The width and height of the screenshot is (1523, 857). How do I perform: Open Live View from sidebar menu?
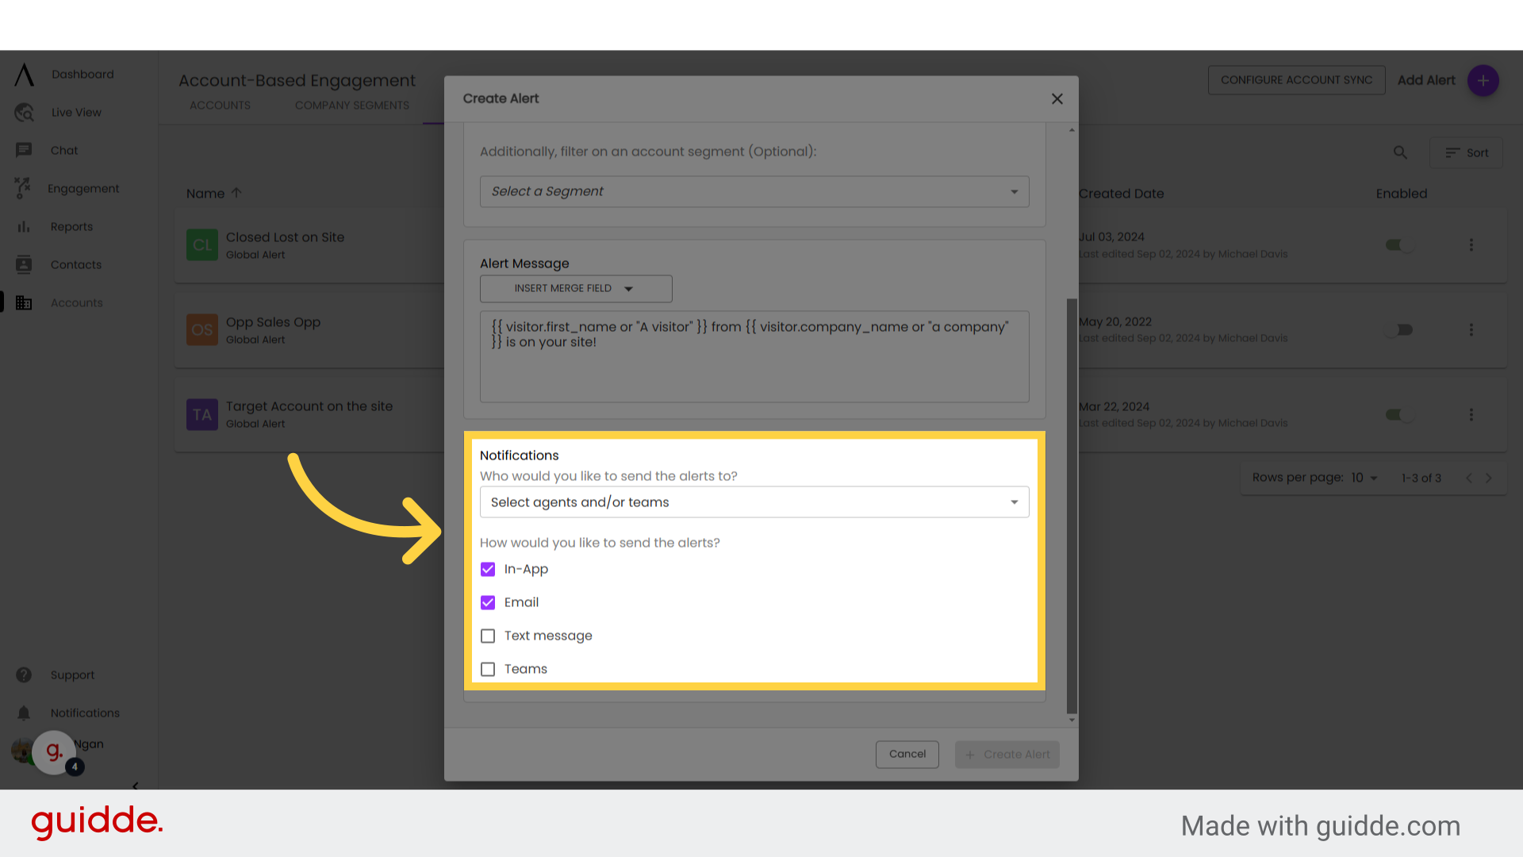pyautogui.click(x=76, y=113)
